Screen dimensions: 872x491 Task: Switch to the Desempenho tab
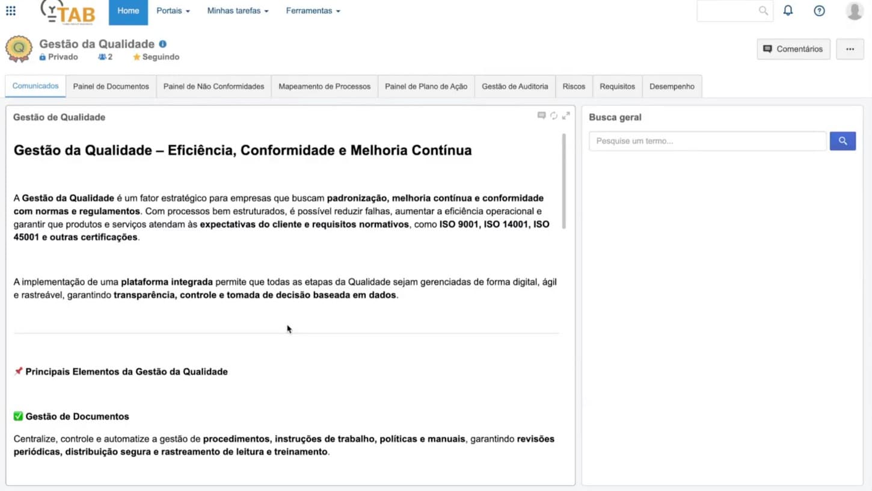(672, 87)
